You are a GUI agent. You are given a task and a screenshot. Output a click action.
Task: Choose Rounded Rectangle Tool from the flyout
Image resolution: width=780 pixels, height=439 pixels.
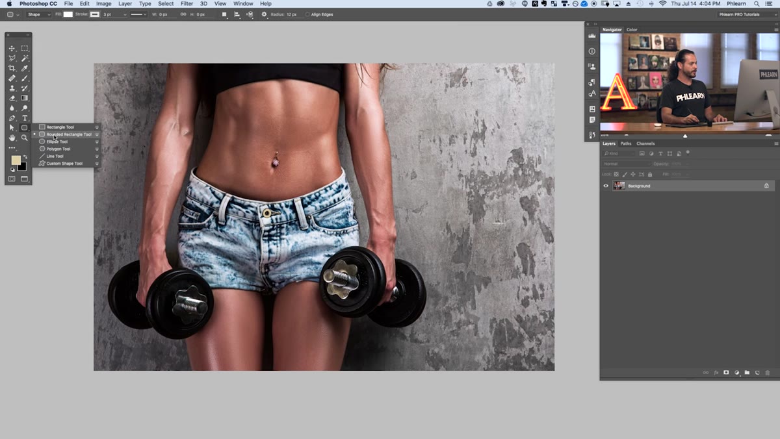pos(68,134)
